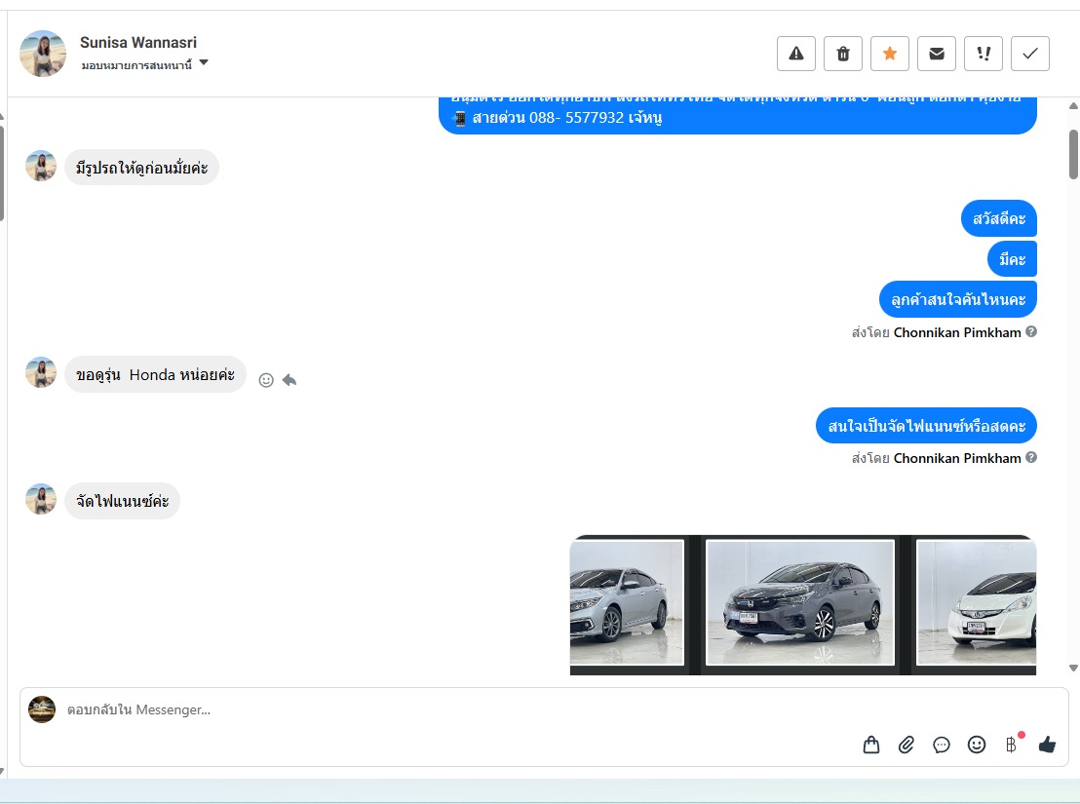Delete conversation using trash icon

tap(843, 54)
